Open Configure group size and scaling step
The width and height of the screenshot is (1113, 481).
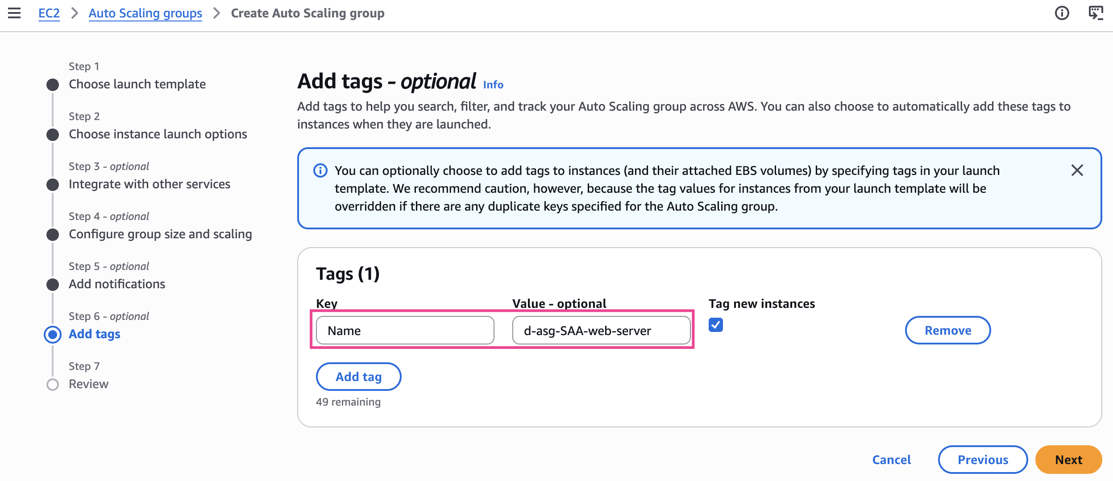(160, 234)
